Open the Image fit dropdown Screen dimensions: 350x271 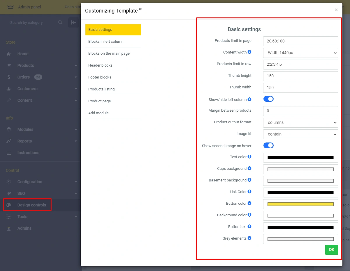(300, 134)
